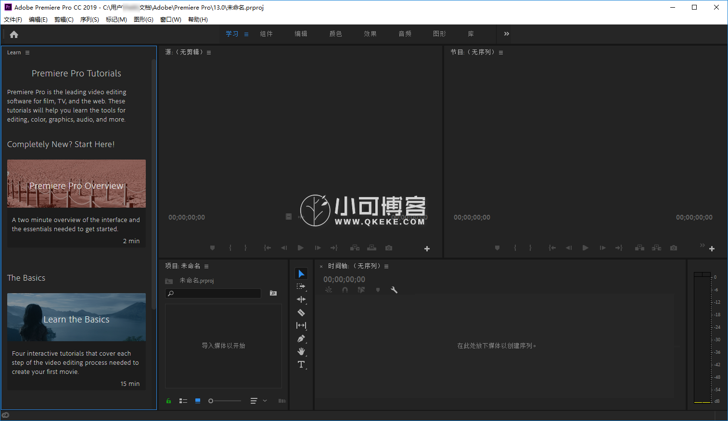
Task: Click the Add Marker icon in Source monitor
Action: (212, 248)
